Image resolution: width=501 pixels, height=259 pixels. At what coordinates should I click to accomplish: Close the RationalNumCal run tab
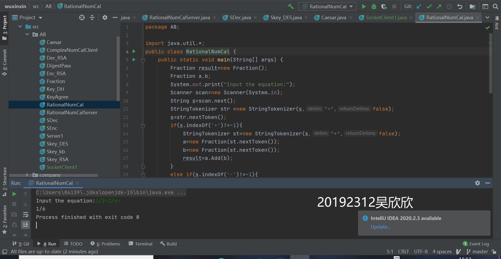pyautogui.click(x=77, y=183)
